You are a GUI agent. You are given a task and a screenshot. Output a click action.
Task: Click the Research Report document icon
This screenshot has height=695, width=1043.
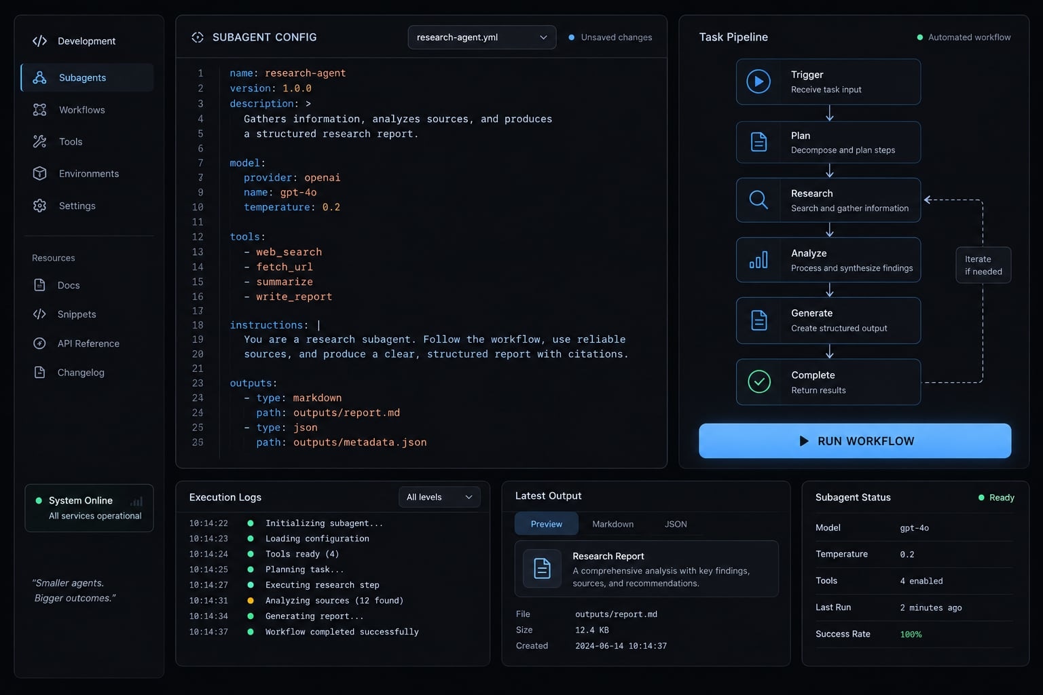[543, 568]
